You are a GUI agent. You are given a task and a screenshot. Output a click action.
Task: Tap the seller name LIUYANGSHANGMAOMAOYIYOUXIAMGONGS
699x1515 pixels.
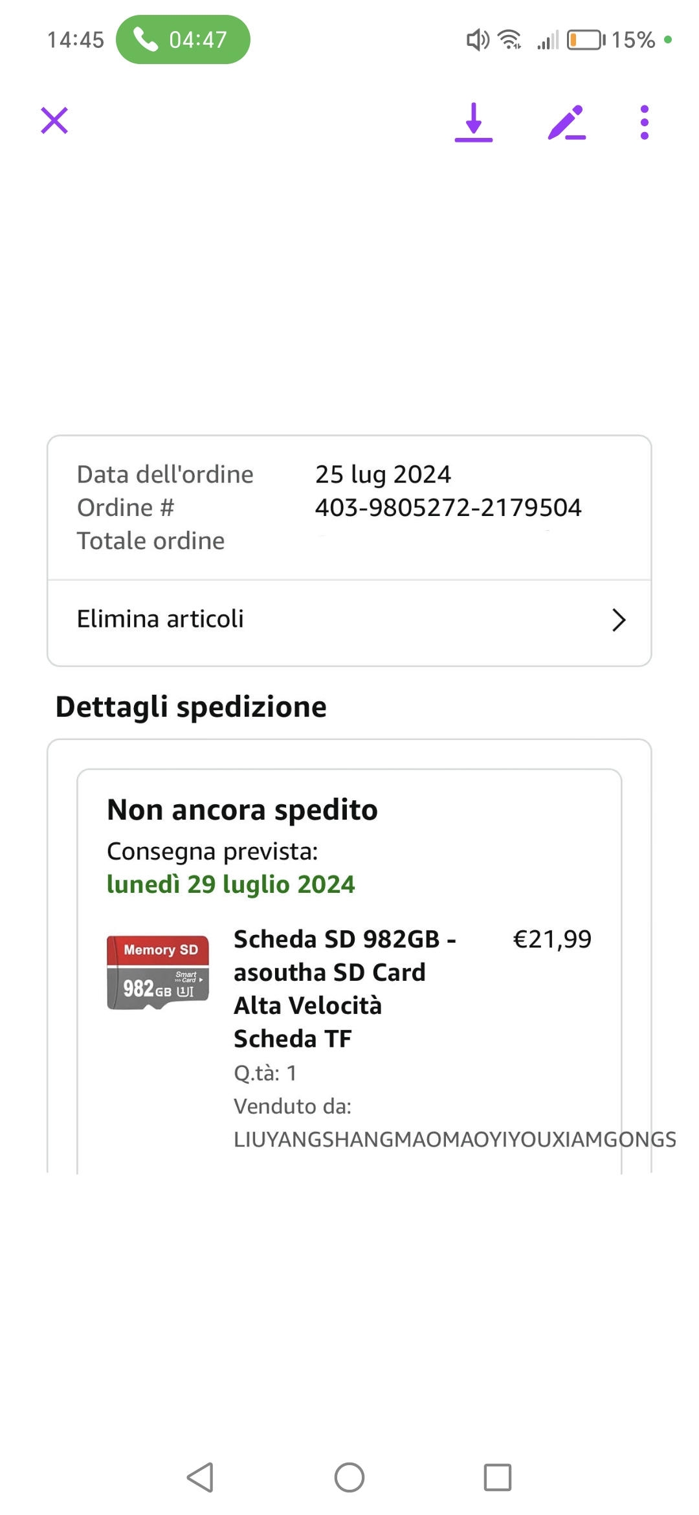(x=454, y=1139)
